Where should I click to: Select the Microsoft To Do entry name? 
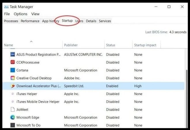29,125
